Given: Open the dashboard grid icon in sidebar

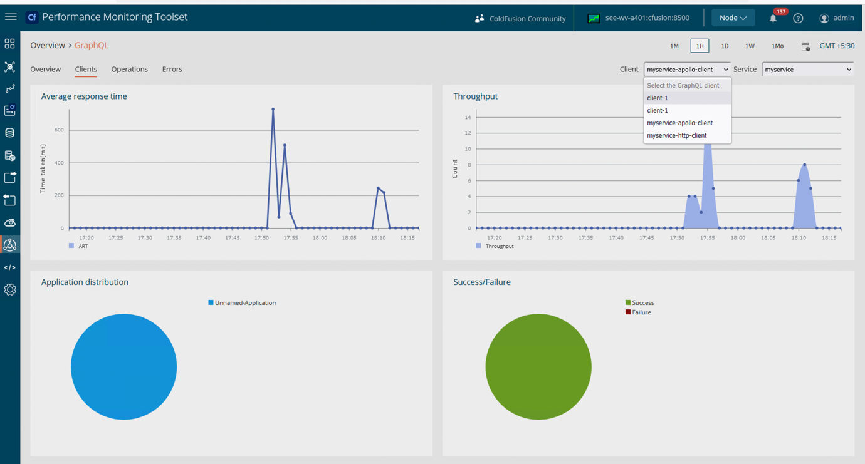Looking at the screenshot, I should (x=9, y=44).
